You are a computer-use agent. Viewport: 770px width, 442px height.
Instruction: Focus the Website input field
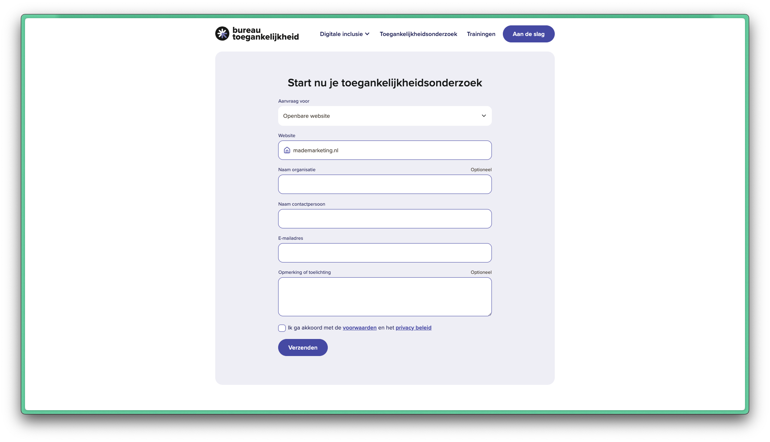tap(385, 150)
